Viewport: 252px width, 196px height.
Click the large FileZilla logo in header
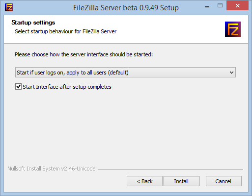tap(233, 29)
